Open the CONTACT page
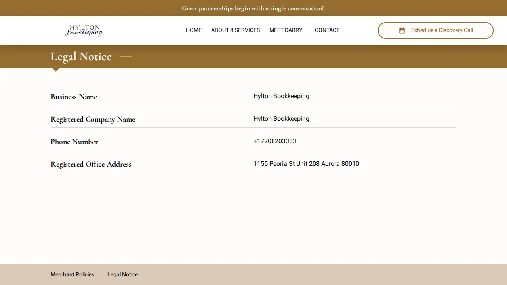The height and width of the screenshot is (285, 507). coord(327,30)
